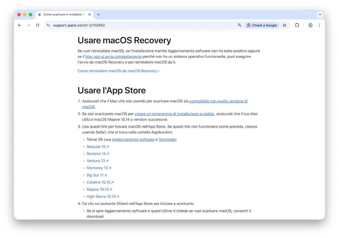This screenshot has width=339, height=238.
Task: Bookmark this page with star icon
Action: click(284, 25)
